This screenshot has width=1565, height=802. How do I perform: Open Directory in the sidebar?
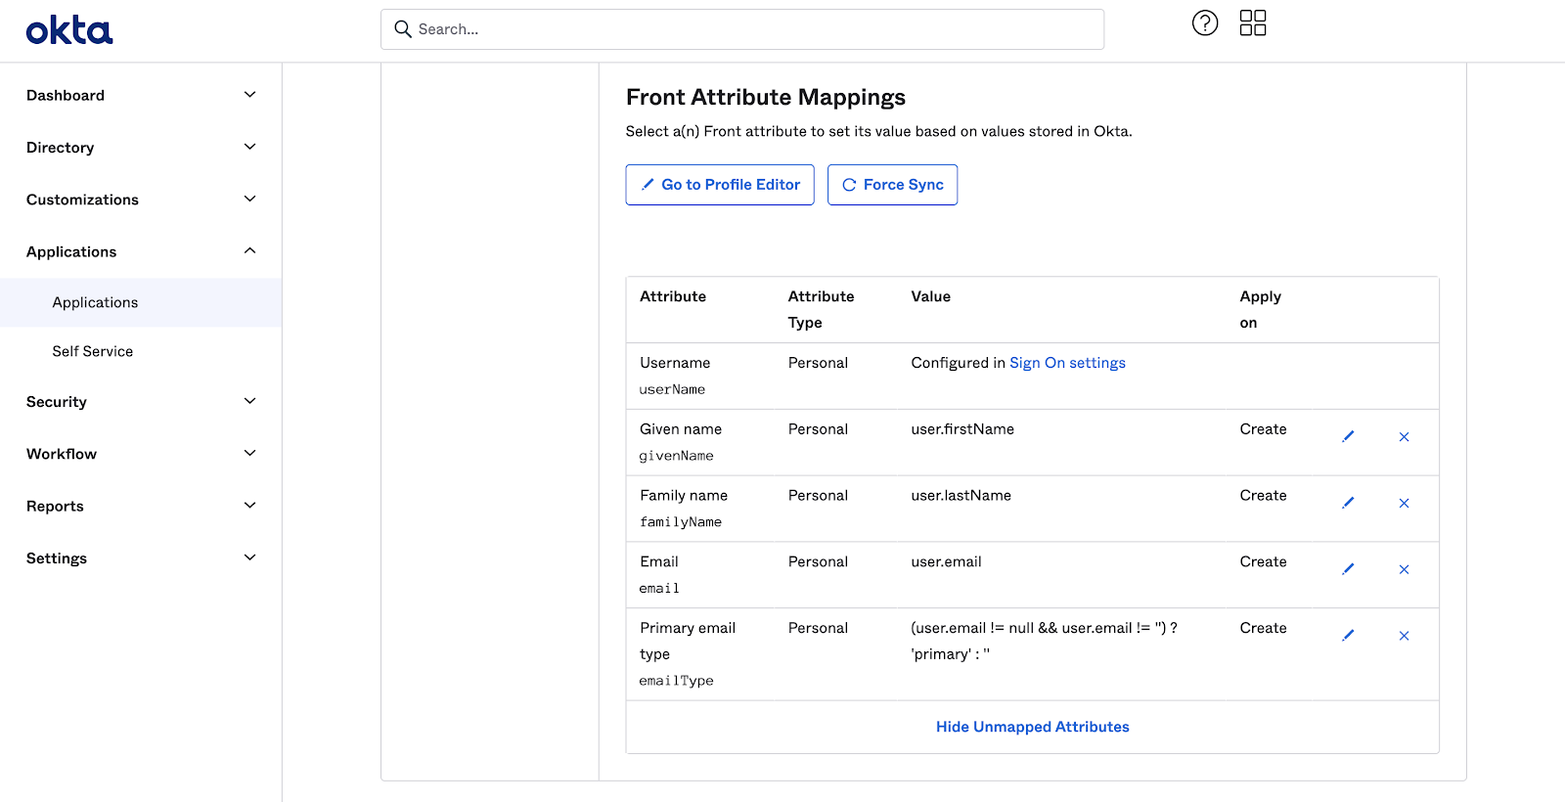tap(61, 148)
